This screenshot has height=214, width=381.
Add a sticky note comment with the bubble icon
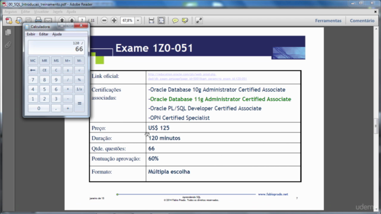point(175,21)
